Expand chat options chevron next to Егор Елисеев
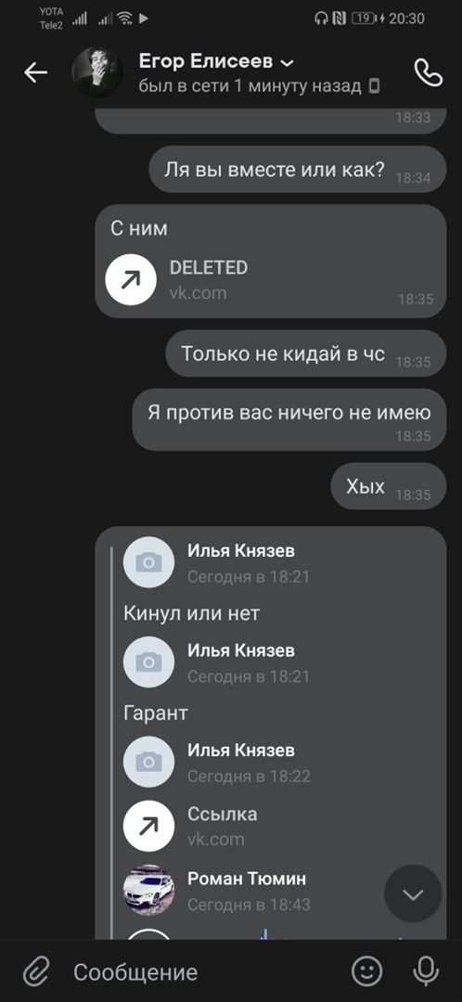The image size is (462, 1002). [x=288, y=63]
